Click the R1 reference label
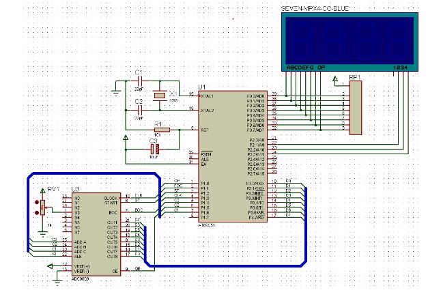This screenshot has width=428, height=303. tap(158, 124)
